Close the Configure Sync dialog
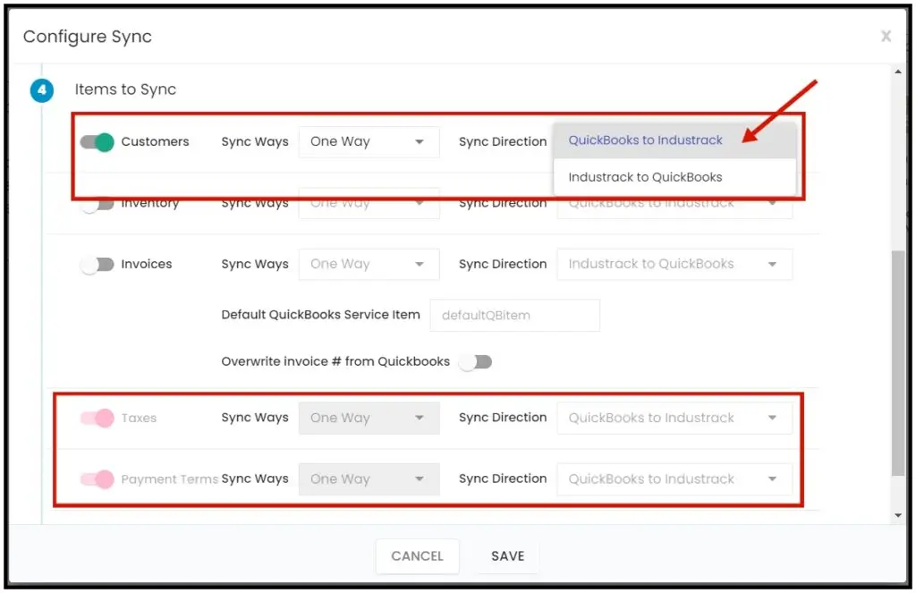 (x=886, y=36)
